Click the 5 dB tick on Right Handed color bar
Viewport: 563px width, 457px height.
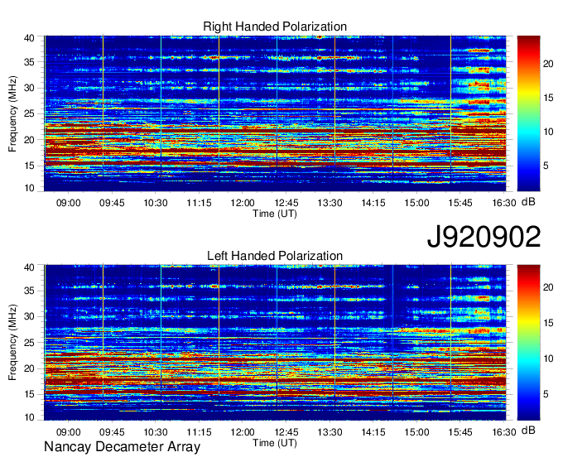pyautogui.click(x=546, y=166)
